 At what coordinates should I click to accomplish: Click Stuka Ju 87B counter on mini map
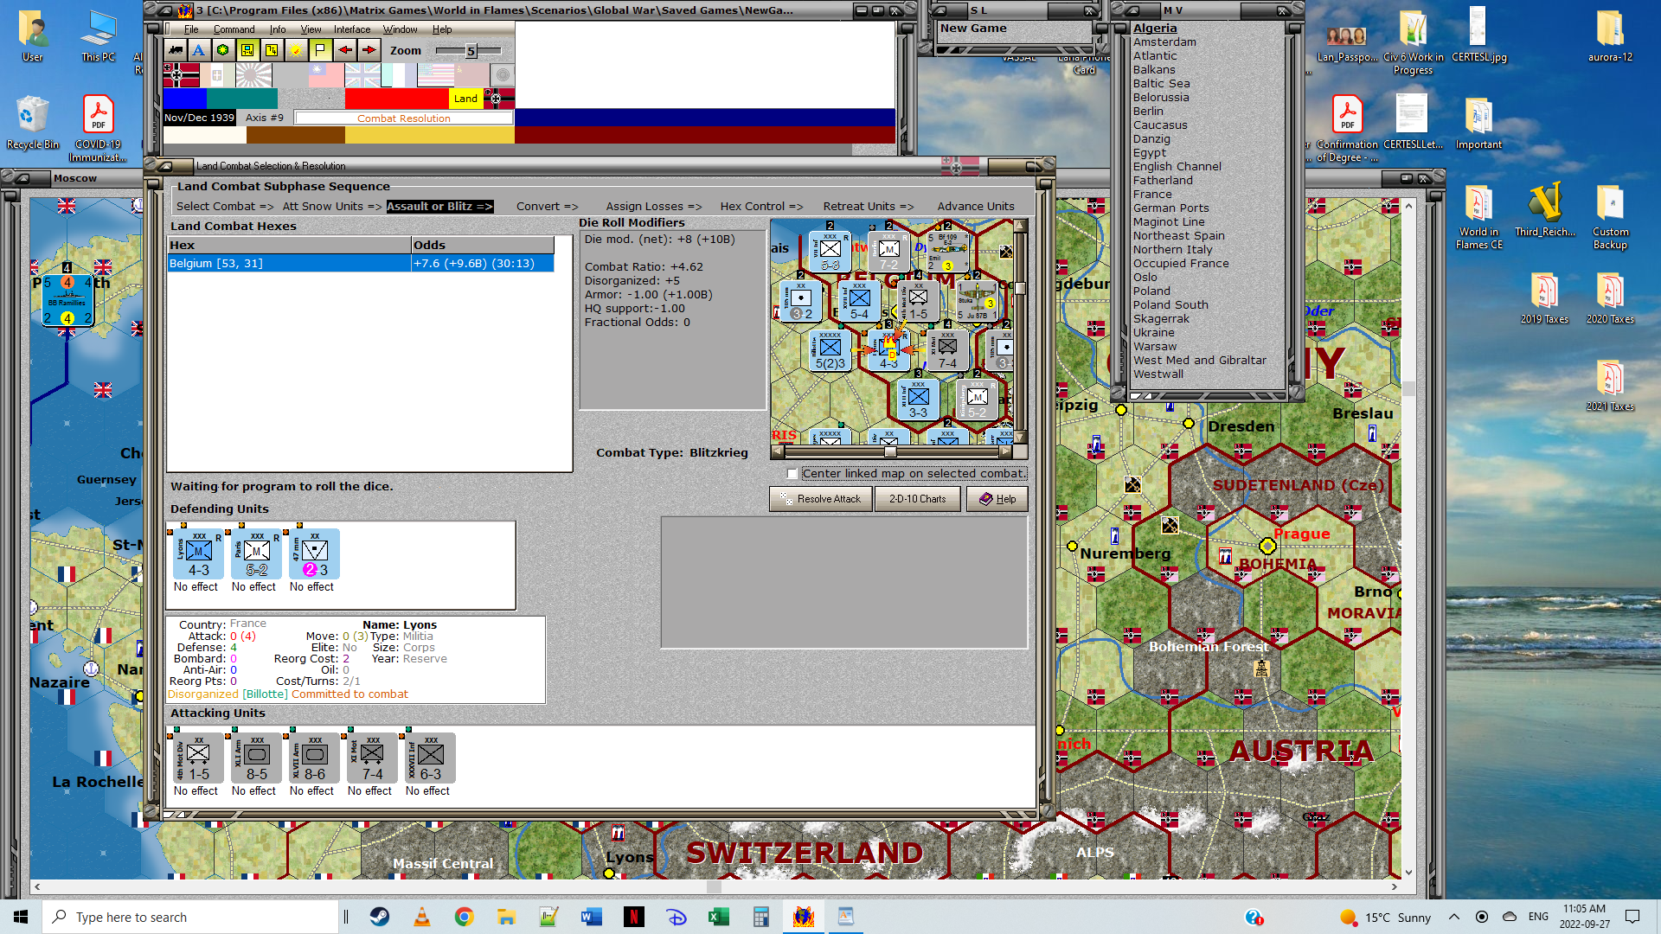pos(977,302)
